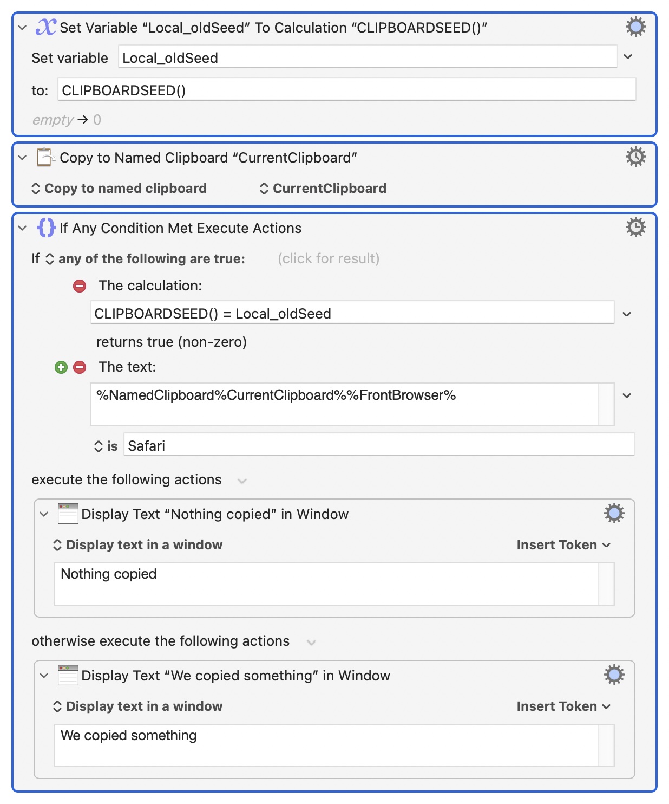Image resolution: width=669 pixels, height=804 pixels.
Task: Change the CurrentClipboard named clipboard popup
Action: tap(323, 189)
